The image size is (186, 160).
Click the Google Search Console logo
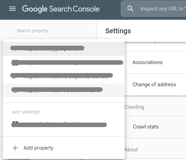(61, 9)
